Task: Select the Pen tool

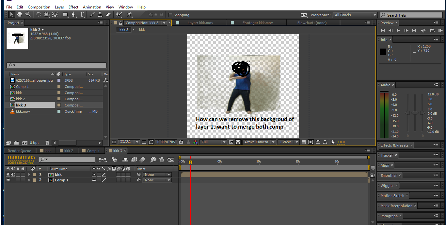Action: [x=73, y=15]
